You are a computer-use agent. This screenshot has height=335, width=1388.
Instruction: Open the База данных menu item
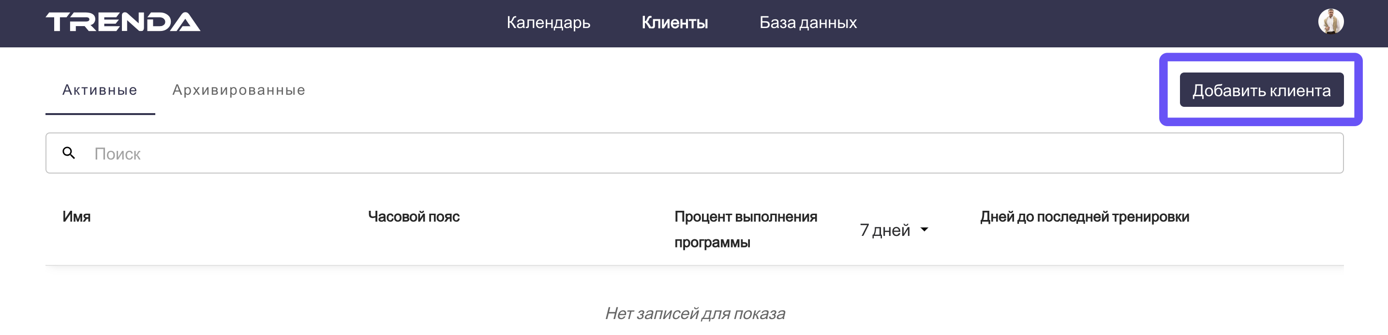(807, 23)
